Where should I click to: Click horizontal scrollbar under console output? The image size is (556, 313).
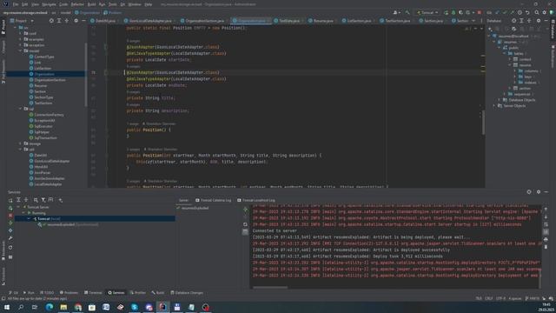coord(270,288)
